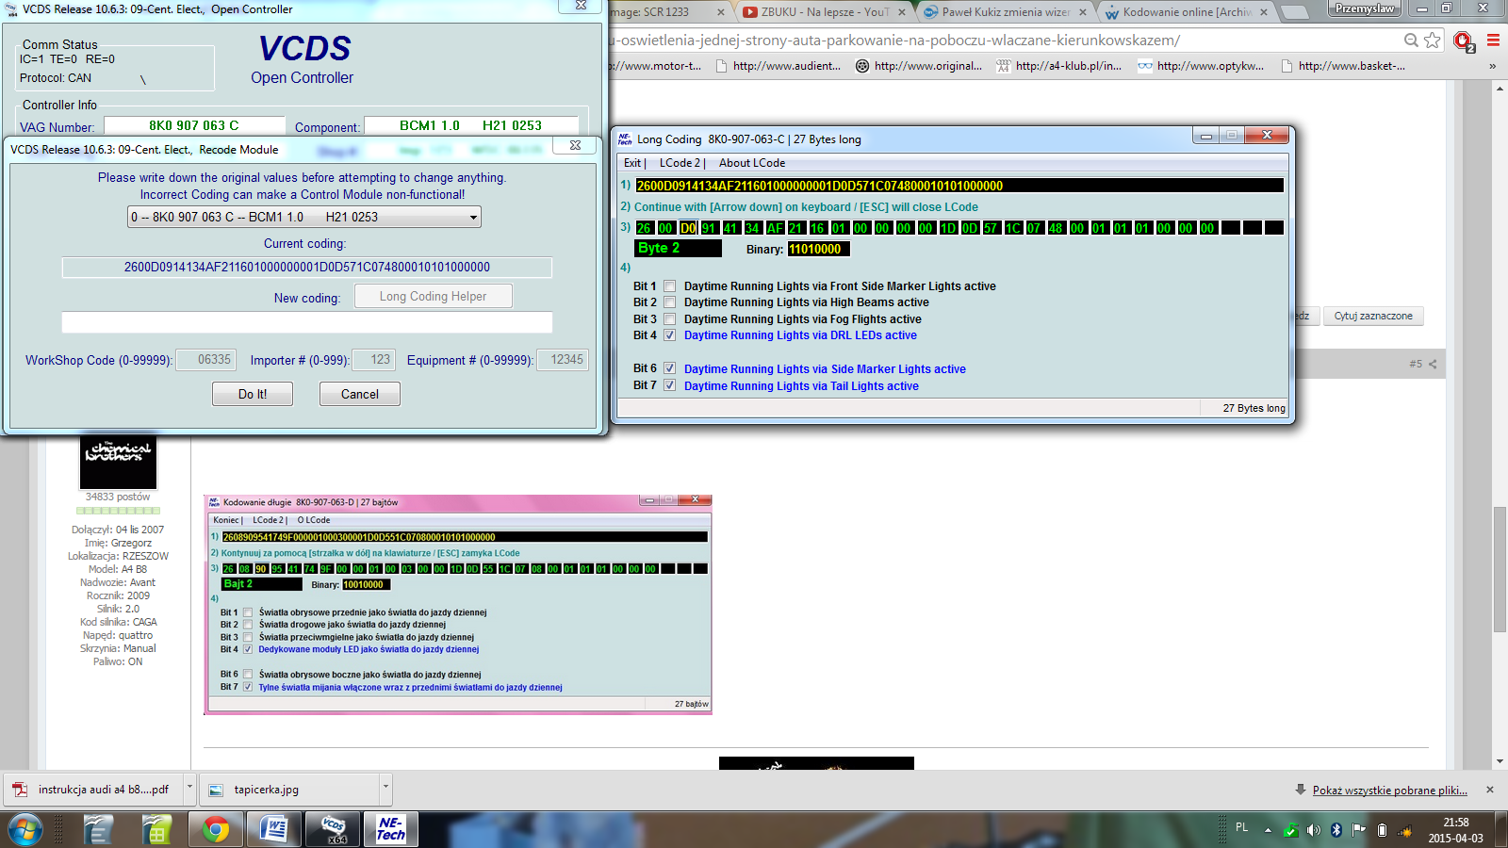This screenshot has height=848, width=1508.
Task: Expand controller selection dropdown in Recode Module
Action: pyautogui.click(x=473, y=218)
